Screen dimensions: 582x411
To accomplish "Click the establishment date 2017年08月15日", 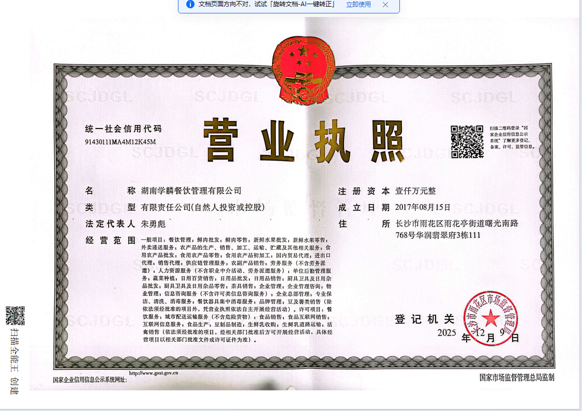I will [423, 208].
